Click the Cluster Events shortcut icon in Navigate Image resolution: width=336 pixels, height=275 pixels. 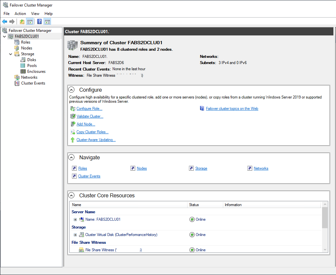coord(74,176)
